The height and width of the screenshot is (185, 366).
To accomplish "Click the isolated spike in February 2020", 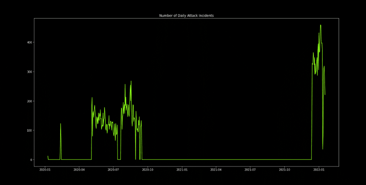I will tap(60, 124).
